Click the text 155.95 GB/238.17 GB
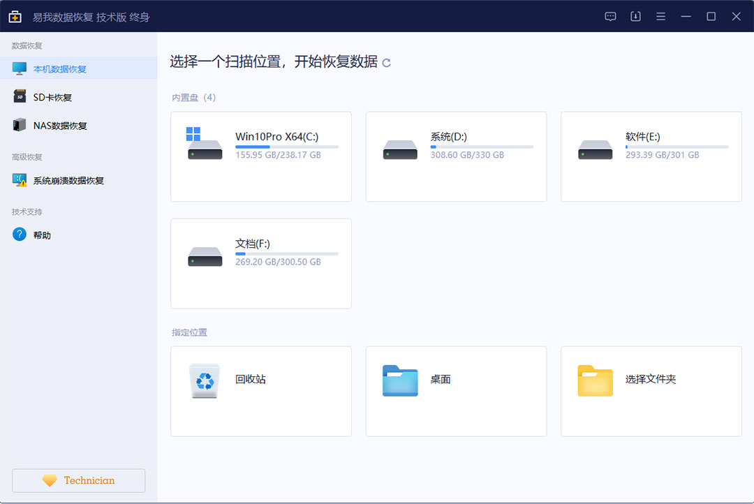754x504 pixels. 278,155
